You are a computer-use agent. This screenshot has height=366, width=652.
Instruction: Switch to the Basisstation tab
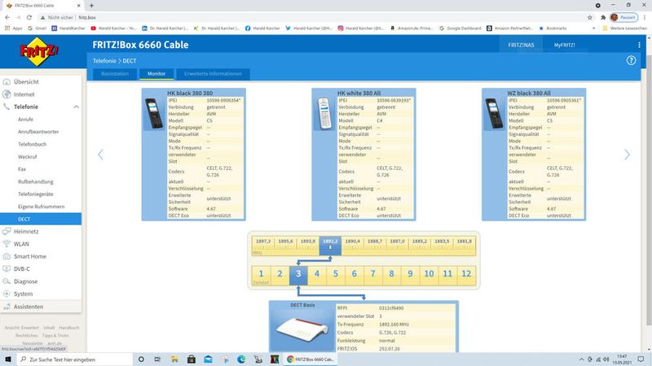pos(115,74)
